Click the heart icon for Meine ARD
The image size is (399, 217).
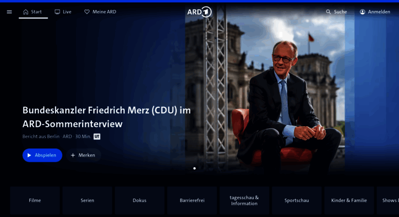point(87,12)
